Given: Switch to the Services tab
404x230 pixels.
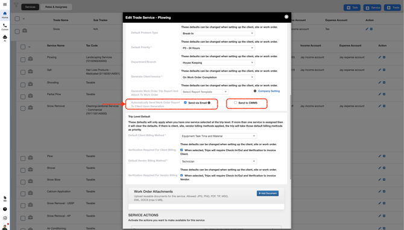Looking at the screenshot, I should [x=30, y=7].
